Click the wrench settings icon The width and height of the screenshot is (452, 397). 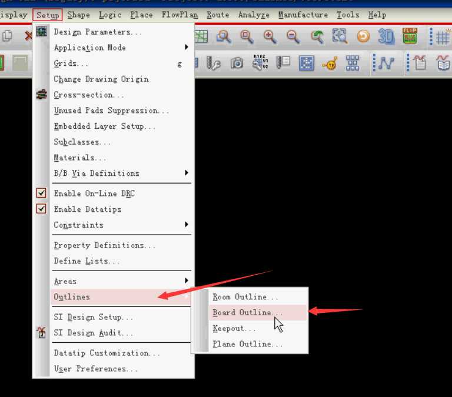213,63
